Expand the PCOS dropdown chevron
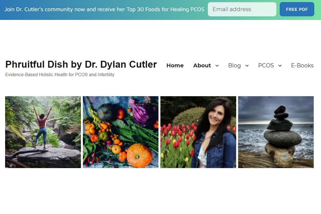 pyautogui.click(x=280, y=66)
